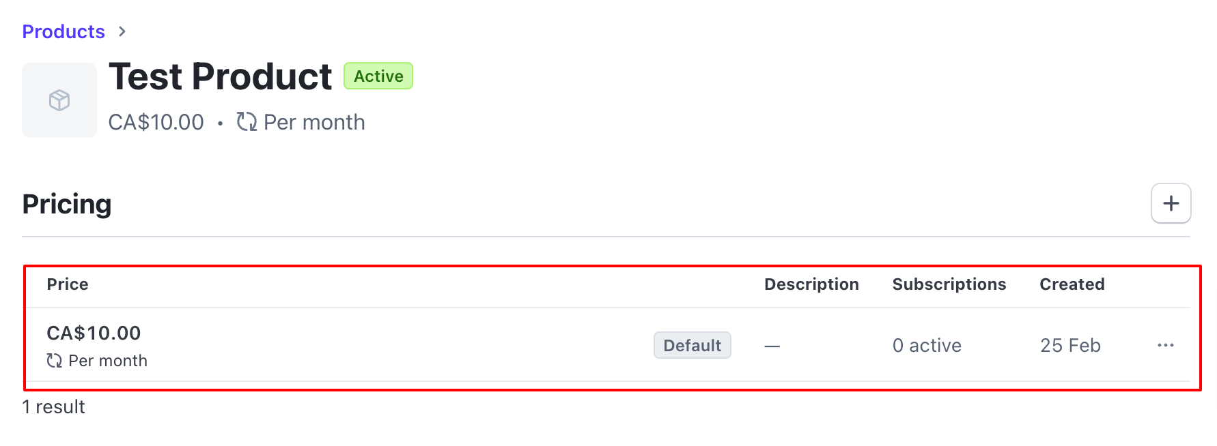Go back to Products breadcrumb link
Viewport: 1217px width, 446px height.
(x=64, y=31)
